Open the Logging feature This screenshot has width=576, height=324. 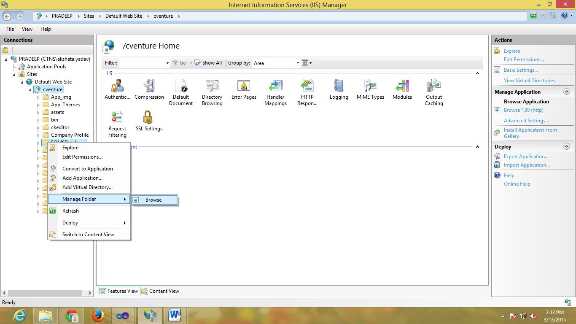pyautogui.click(x=339, y=90)
